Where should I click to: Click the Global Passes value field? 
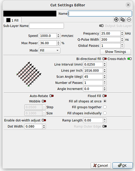coord(110,46)
